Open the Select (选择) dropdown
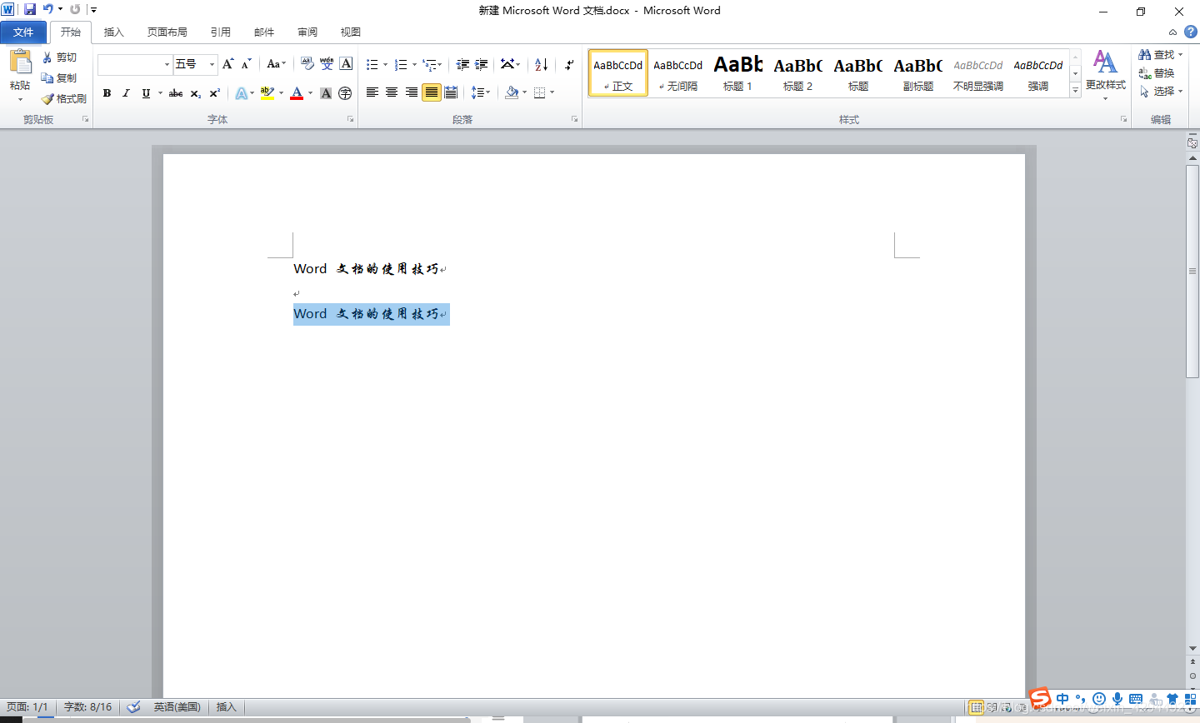This screenshot has width=1200, height=723. pyautogui.click(x=1161, y=91)
